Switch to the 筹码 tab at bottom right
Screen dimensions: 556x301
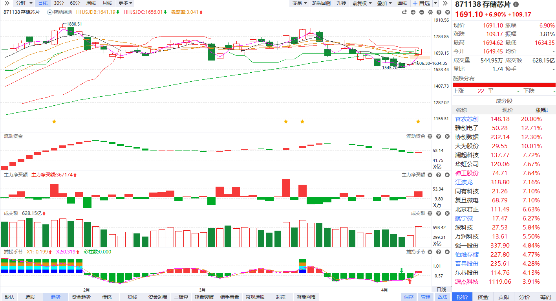pos(545,297)
